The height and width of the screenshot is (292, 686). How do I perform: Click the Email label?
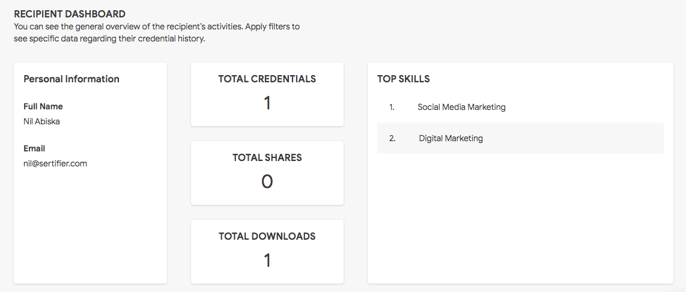click(x=34, y=148)
